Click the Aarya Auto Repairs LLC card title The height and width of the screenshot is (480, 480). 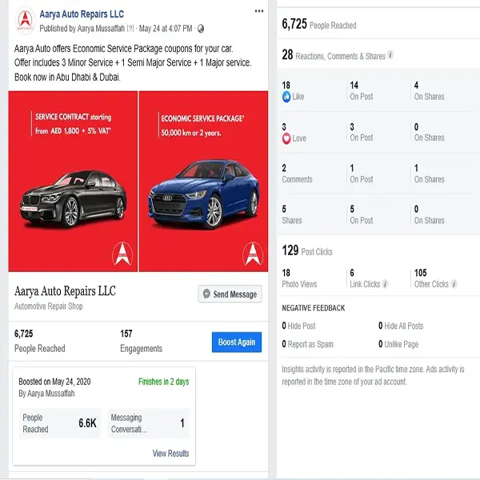(x=65, y=291)
